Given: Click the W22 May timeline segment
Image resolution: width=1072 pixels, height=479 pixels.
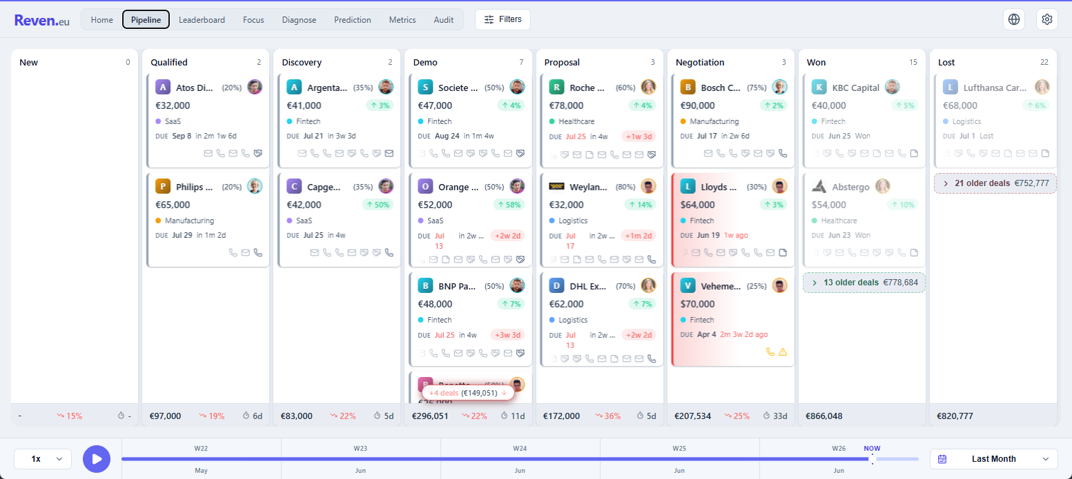Looking at the screenshot, I should [x=201, y=458].
